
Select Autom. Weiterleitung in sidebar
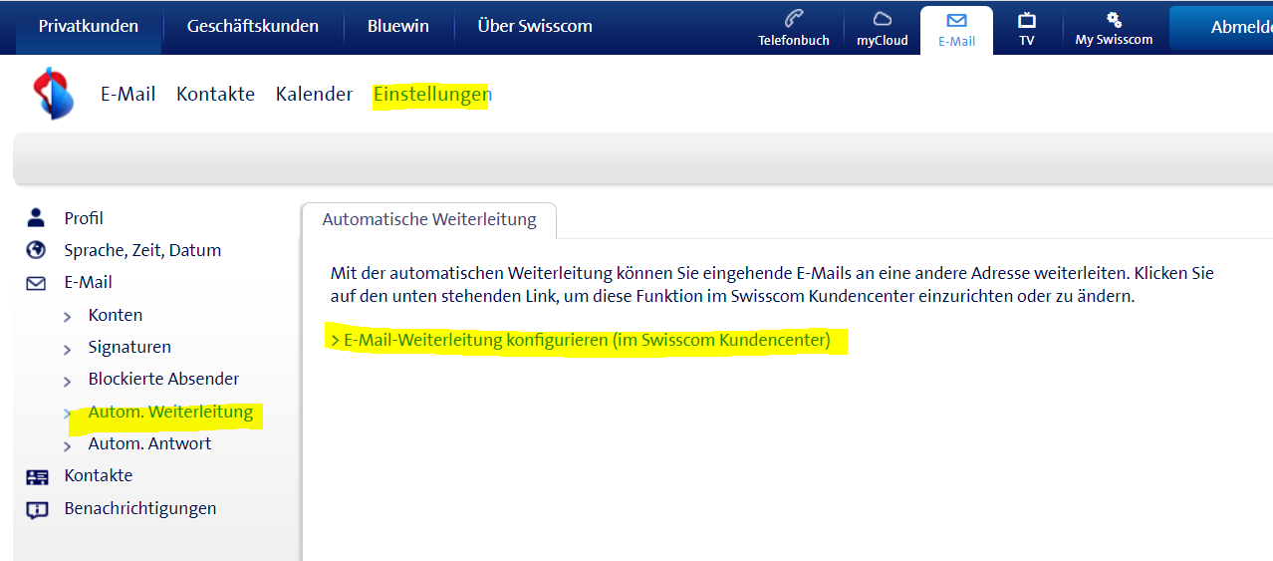tap(170, 412)
